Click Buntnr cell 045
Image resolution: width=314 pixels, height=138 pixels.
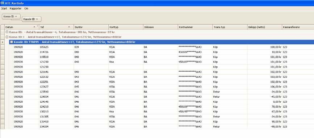point(91,87)
